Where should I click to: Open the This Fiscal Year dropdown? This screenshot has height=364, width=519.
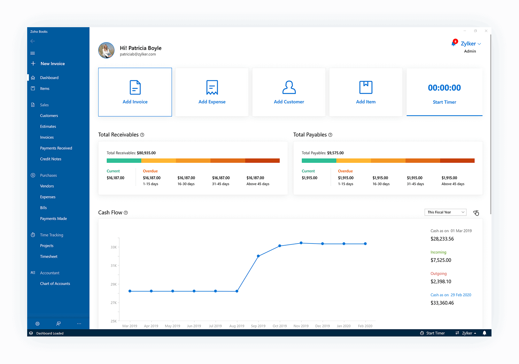(445, 212)
